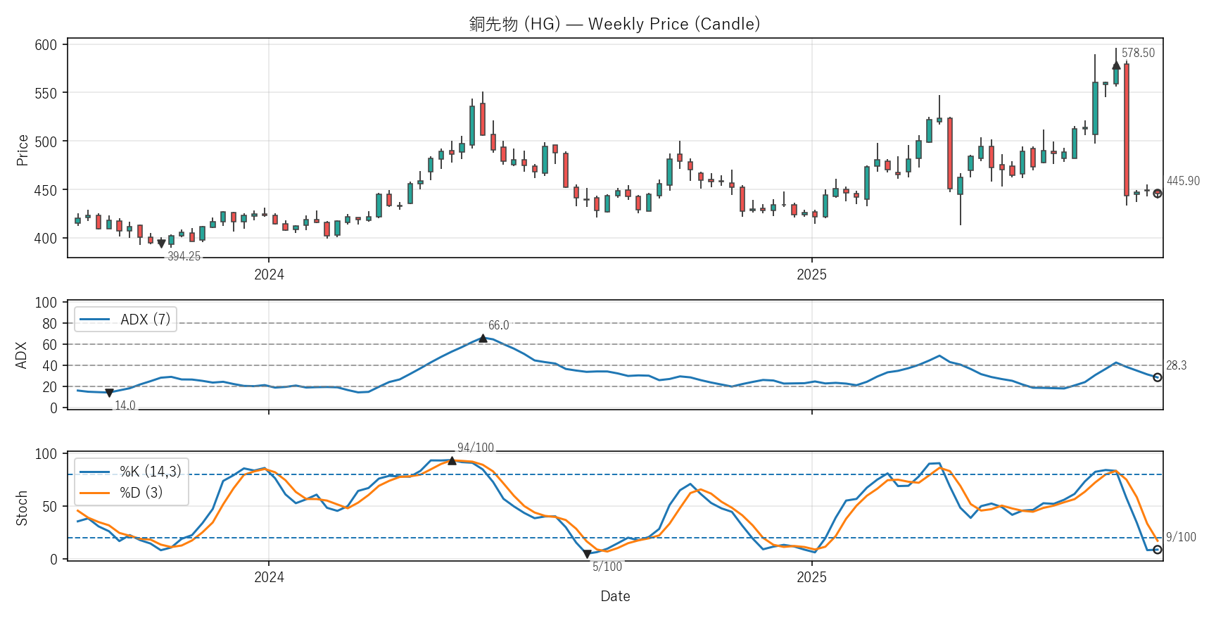Viewport: 1216px width, 618px height.
Task: Click the 500 price axis tick
Action: pyautogui.click(x=46, y=142)
